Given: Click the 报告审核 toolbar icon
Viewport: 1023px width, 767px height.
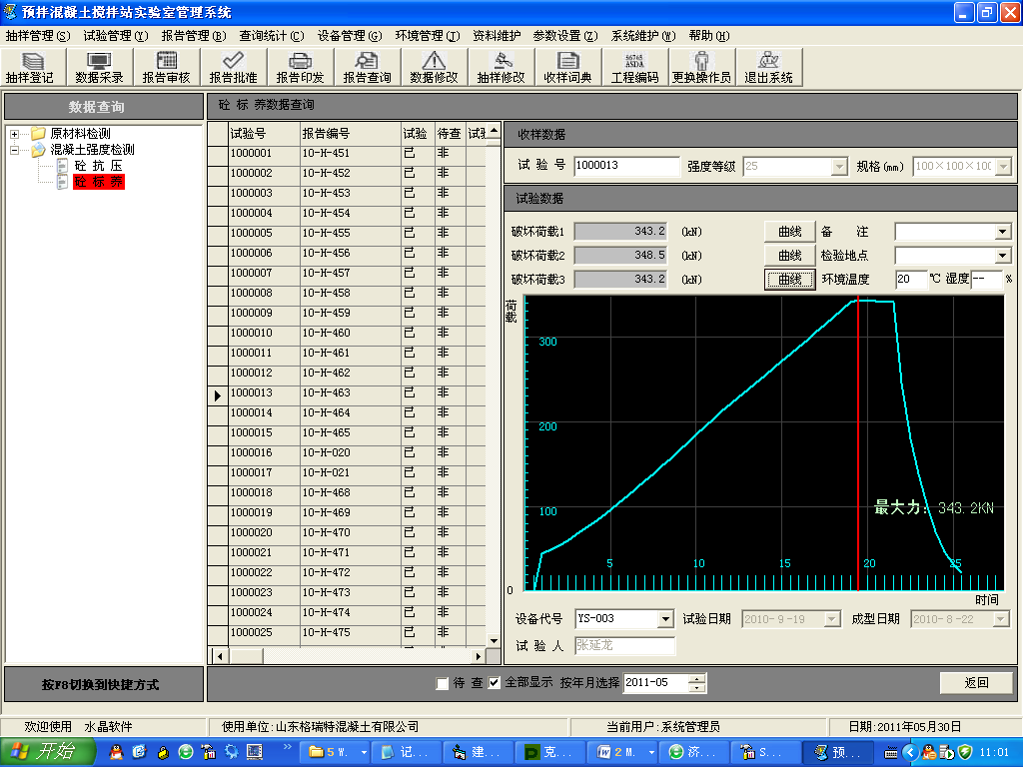Looking at the screenshot, I should [x=166, y=67].
